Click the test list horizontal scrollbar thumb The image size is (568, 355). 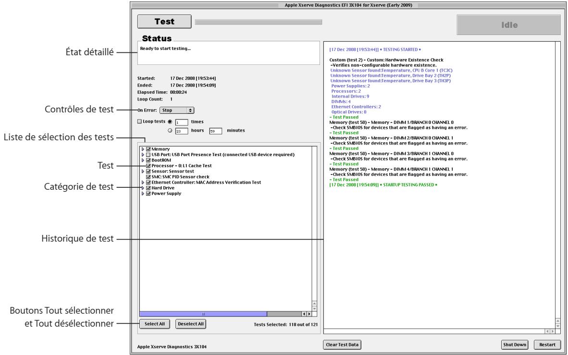[203, 314]
